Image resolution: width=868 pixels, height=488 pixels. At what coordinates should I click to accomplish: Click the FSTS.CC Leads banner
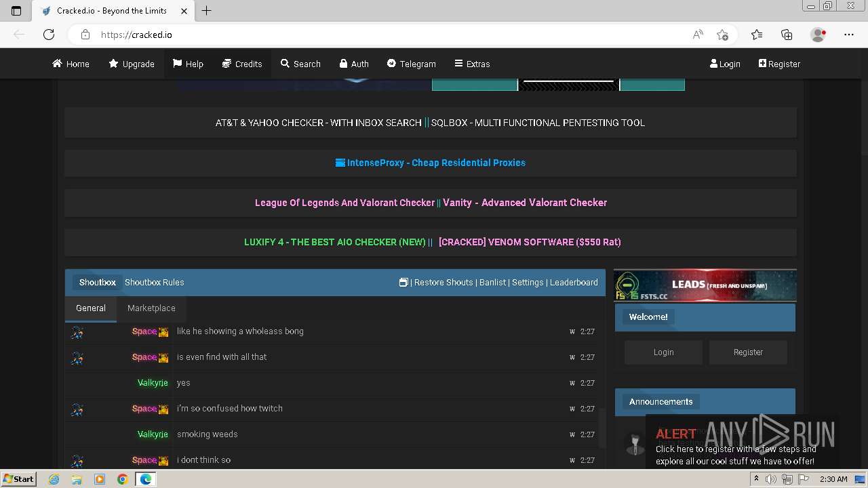tap(705, 285)
